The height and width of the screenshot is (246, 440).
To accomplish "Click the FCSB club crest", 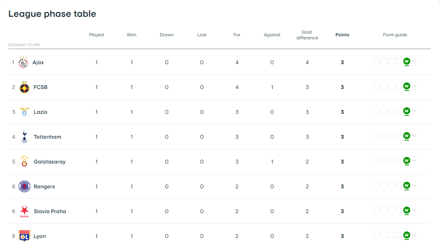I will coord(24,87).
